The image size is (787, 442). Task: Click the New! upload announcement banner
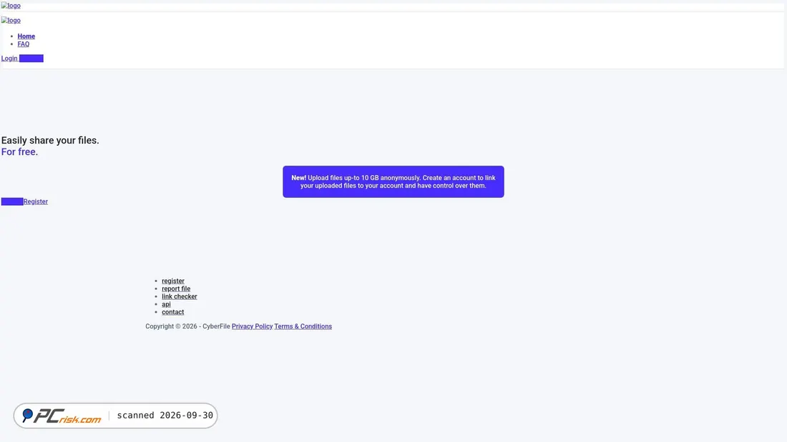pyautogui.click(x=393, y=181)
